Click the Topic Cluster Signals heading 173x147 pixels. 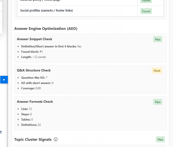33,140
